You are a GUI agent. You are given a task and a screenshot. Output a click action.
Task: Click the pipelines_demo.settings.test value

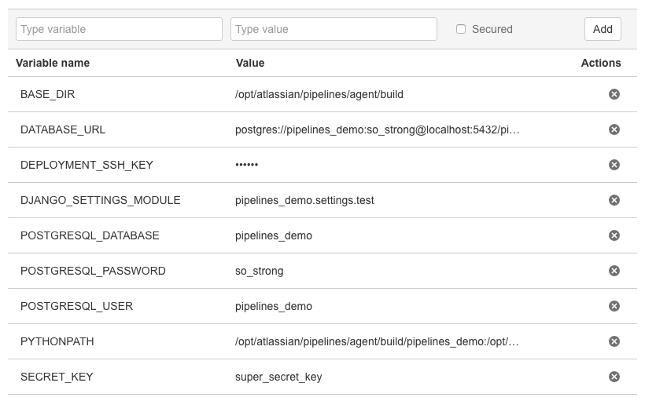tap(304, 200)
